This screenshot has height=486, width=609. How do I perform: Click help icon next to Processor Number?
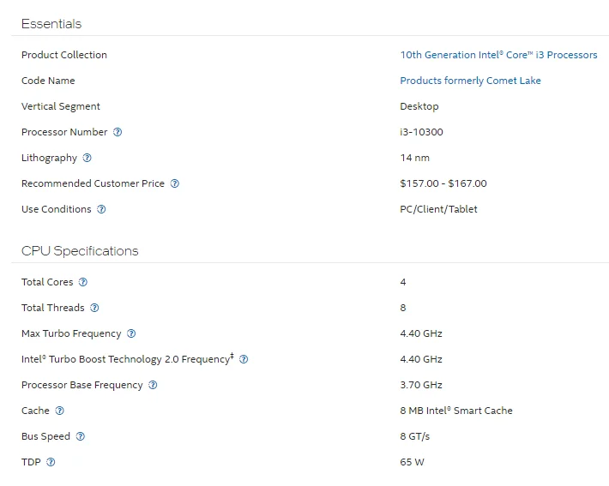(118, 132)
